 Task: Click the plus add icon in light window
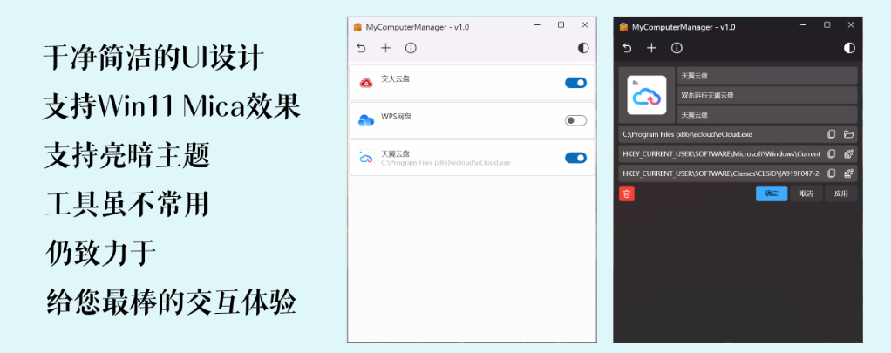click(x=386, y=48)
